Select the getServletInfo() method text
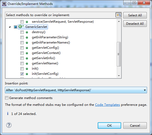The height and width of the screenshot is (135, 152). (x=43, y=58)
